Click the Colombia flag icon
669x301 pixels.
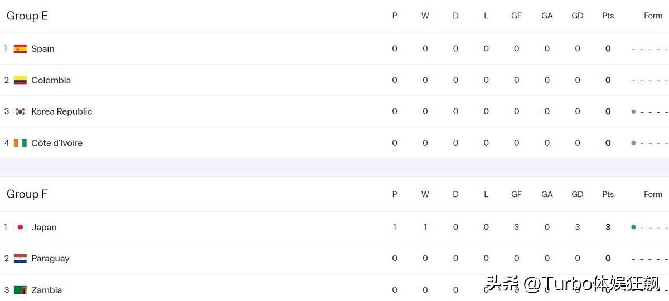(x=20, y=80)
